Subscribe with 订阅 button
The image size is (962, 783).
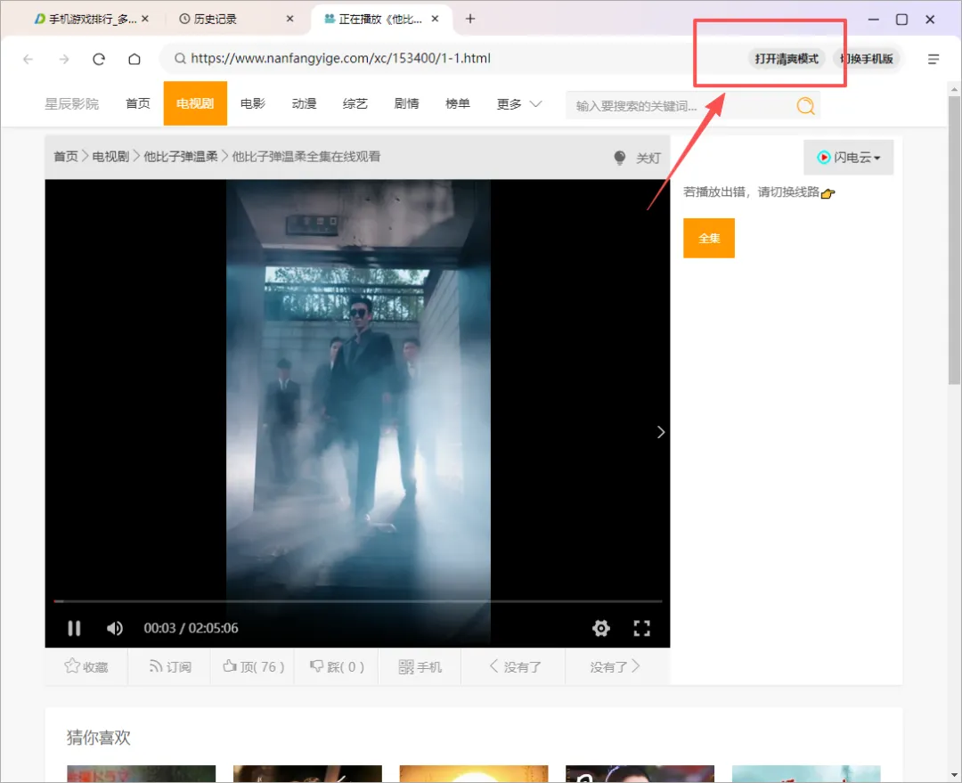170,666
